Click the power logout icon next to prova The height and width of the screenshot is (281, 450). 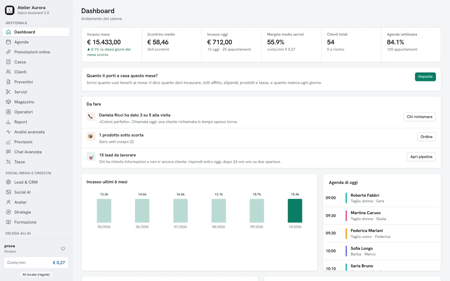coord(63,248)
